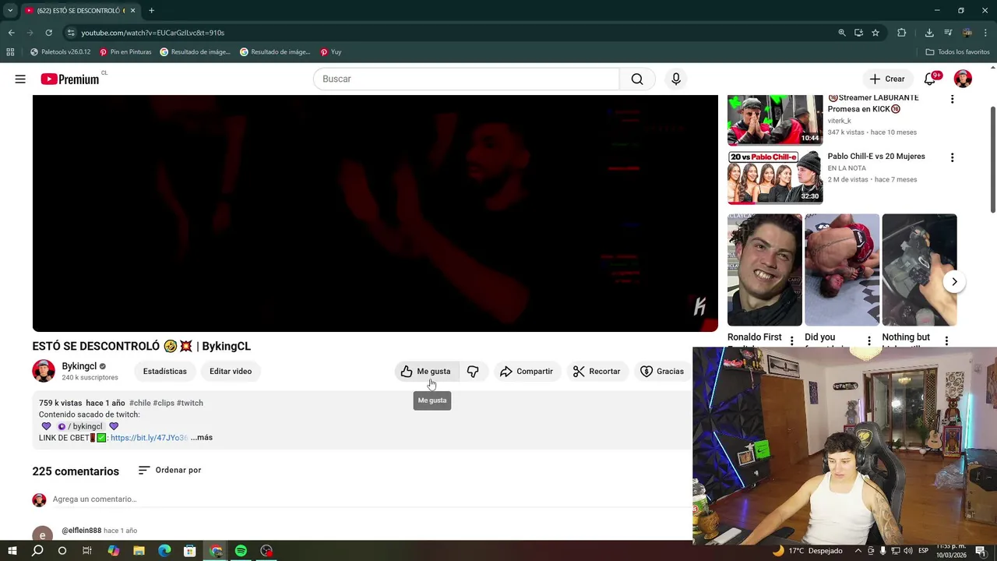Open YouTube notifications bell
Image resolution: width=997 pixels, height=561 pixels.
point(930,79)
